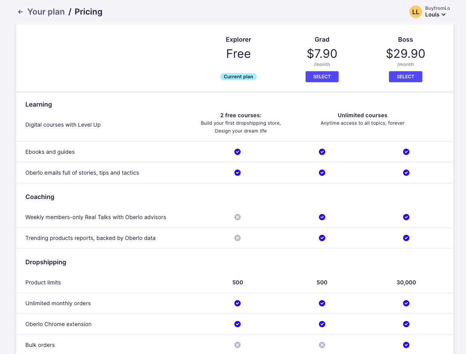Click the Unlimited courses heading text
Viewport: 466px width, 354px height.
pos(362,115)
